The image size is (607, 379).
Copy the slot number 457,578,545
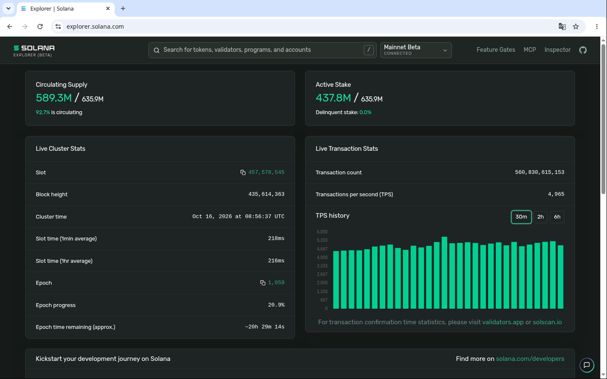point(243,173)
